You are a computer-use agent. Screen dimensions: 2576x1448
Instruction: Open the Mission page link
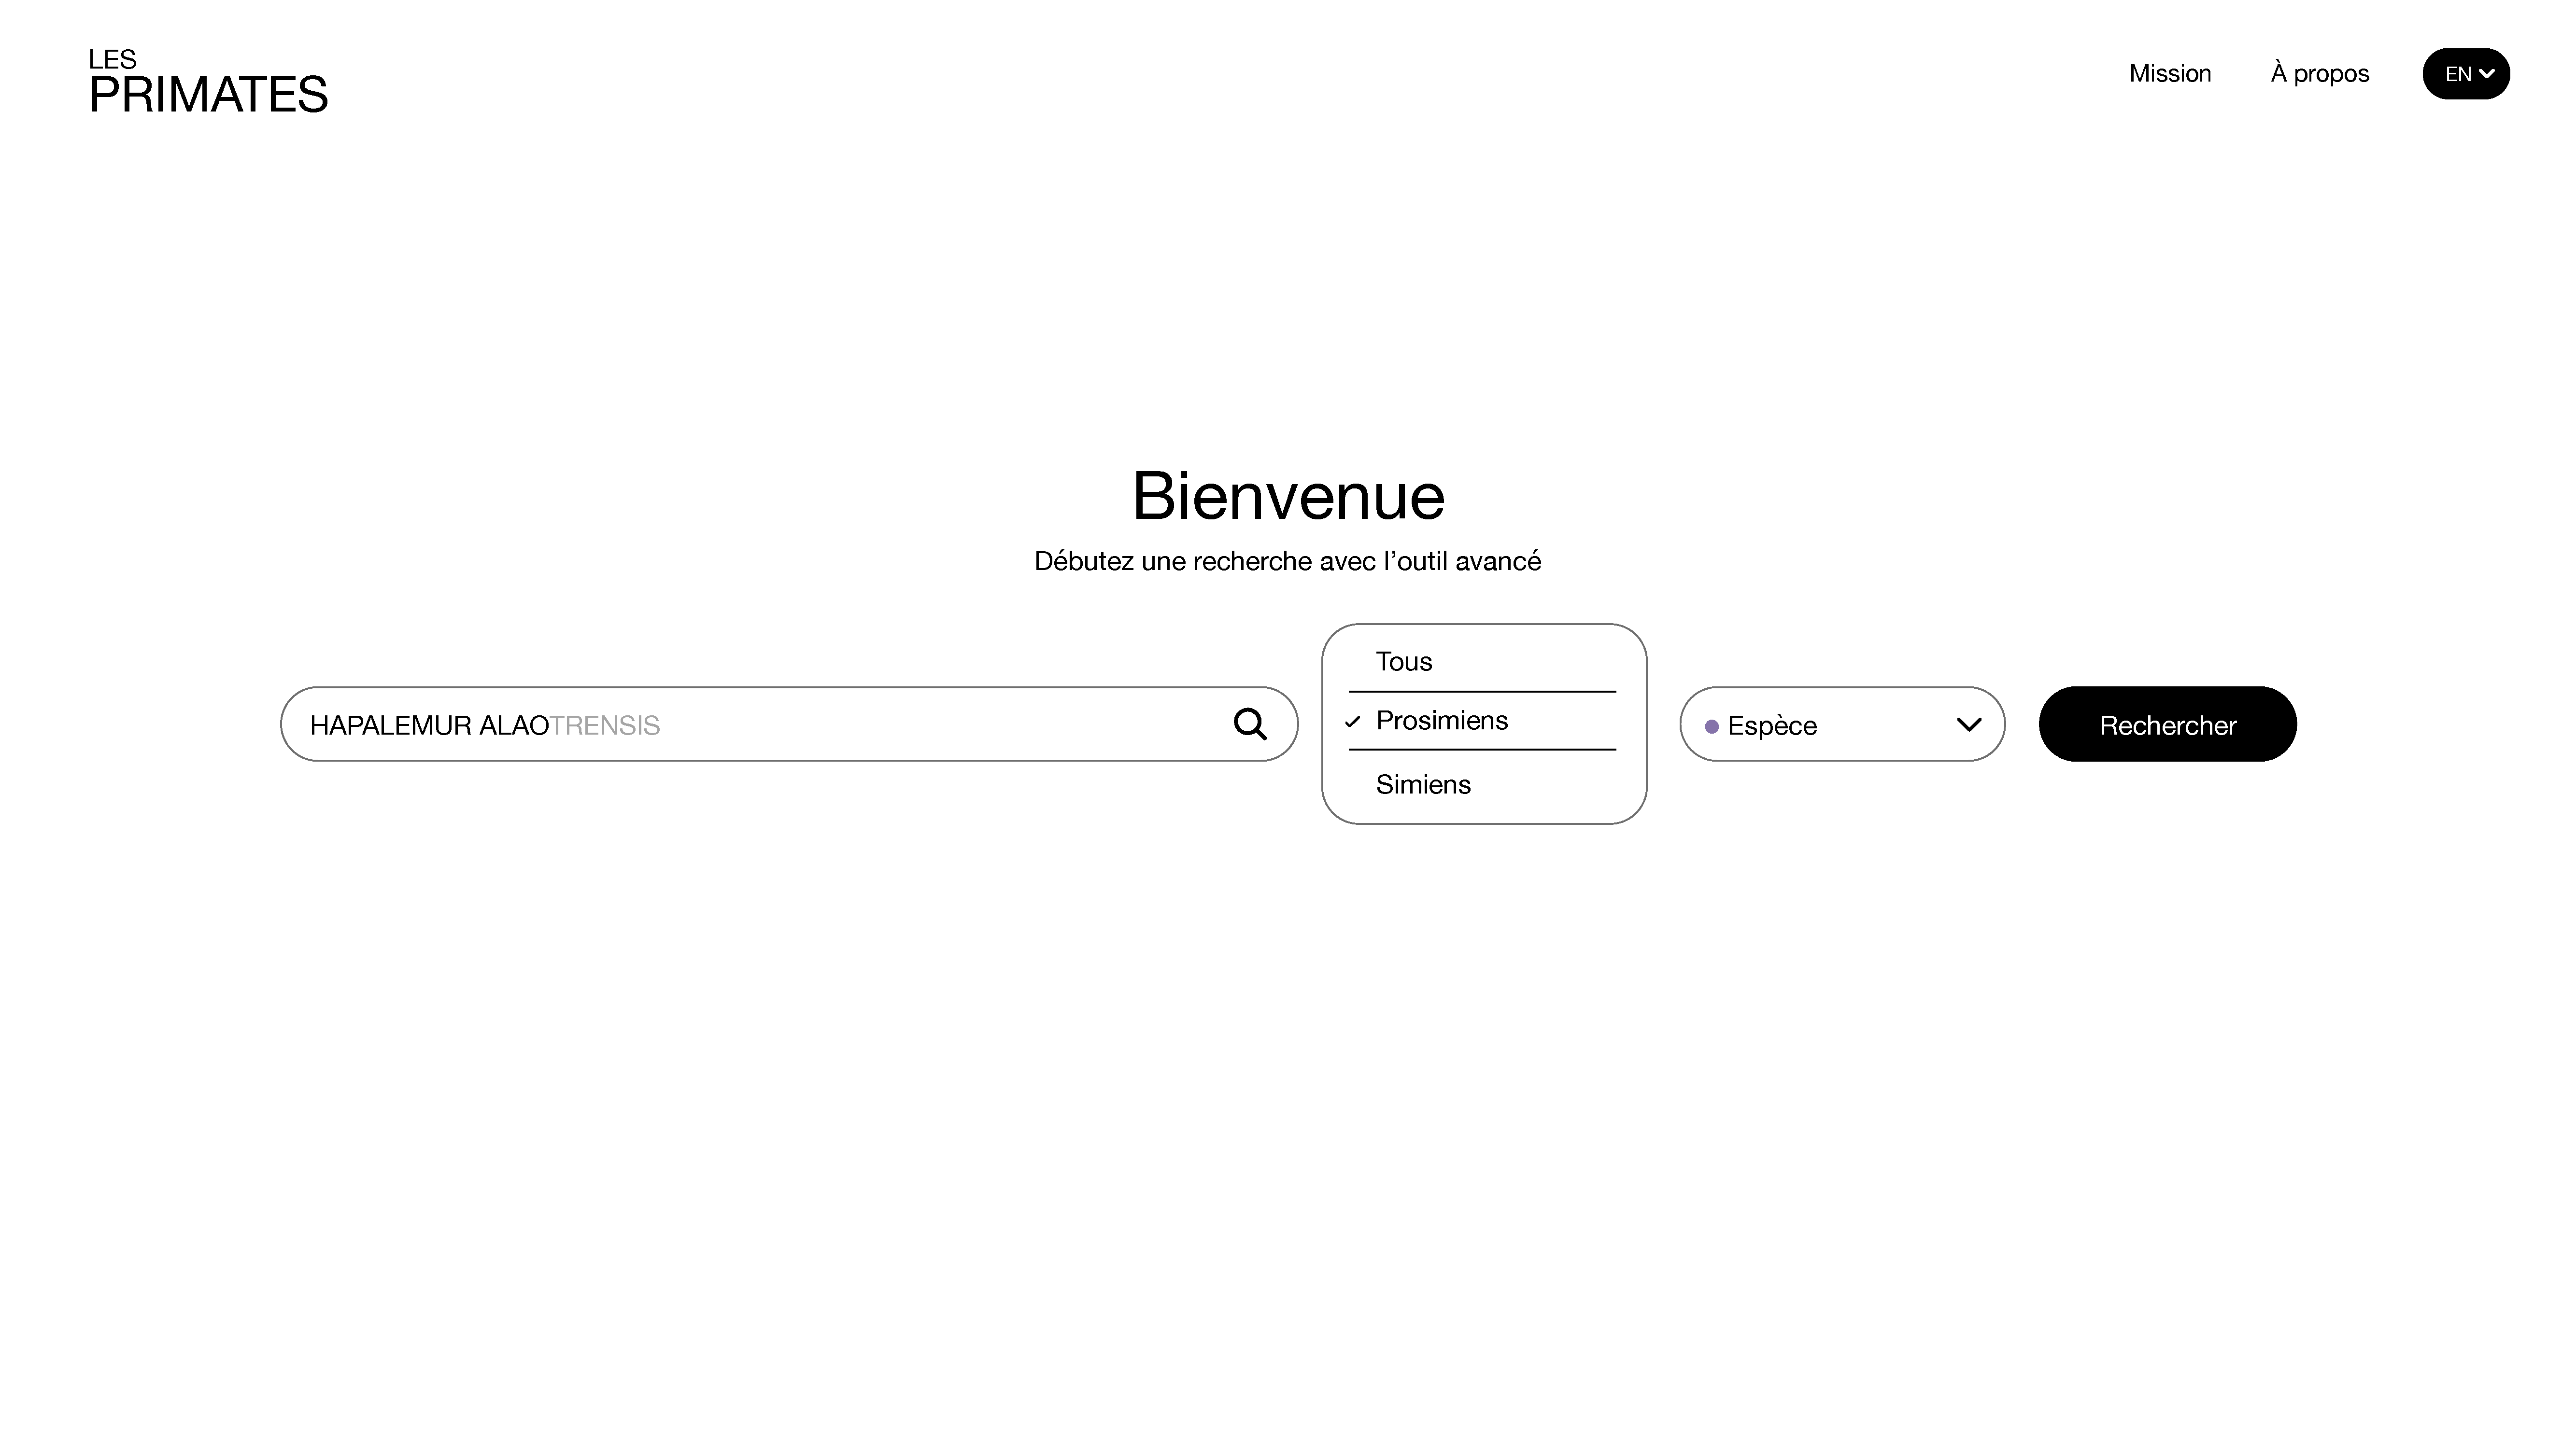[2169, 74]
